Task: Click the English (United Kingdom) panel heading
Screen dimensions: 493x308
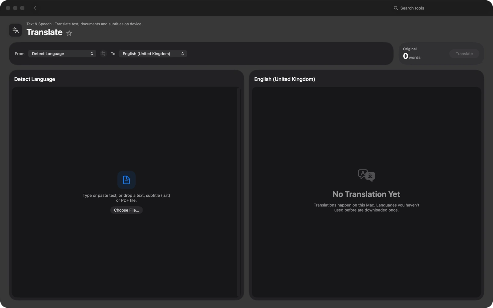Action: (x=284, y=79)
